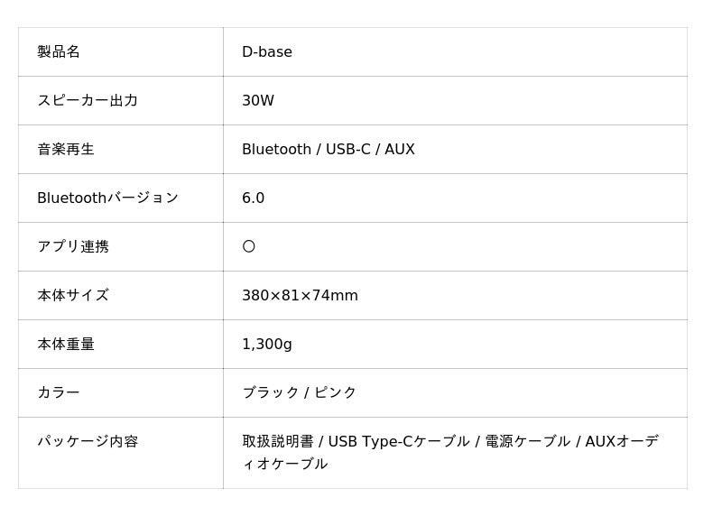Screen dimensions: 722x516
Task: Click the アプリ連携 row label
Action: (x=73, y=247)
